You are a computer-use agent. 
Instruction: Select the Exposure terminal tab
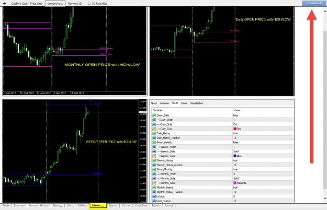click(x=19, y=205)
